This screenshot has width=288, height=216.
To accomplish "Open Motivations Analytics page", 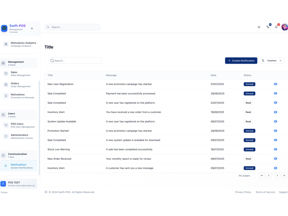I will coord(20,44).
